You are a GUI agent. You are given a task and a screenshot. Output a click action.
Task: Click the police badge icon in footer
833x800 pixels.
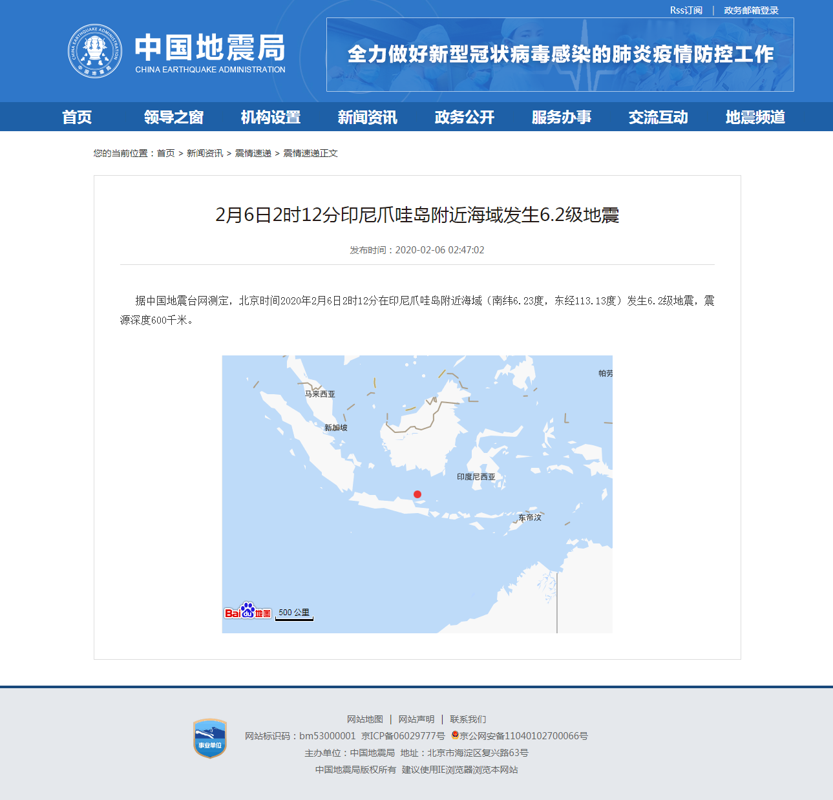click(455, 735)
